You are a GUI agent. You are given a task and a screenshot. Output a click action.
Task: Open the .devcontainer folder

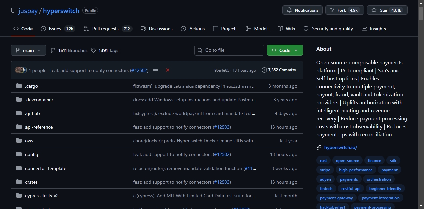[39, 100]
